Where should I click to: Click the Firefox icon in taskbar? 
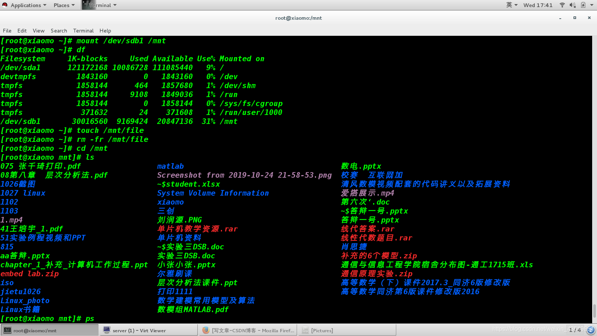pyautogui.click(x=206, y=330)
